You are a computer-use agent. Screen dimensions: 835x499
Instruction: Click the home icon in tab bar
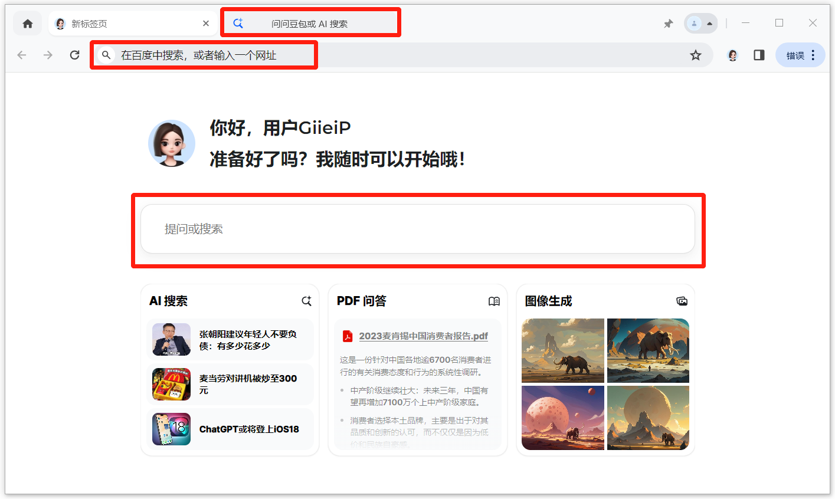(28, 24)
